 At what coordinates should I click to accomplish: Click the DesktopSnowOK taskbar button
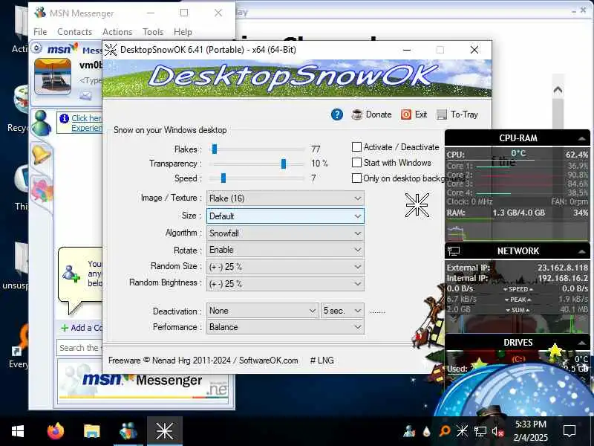click(x=165, y=431)
